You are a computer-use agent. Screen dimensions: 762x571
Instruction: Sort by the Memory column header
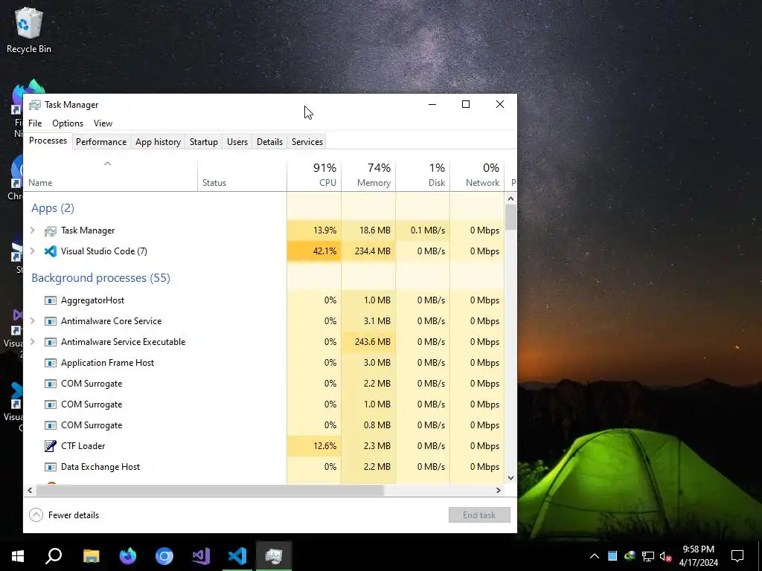tap(369, 175)
